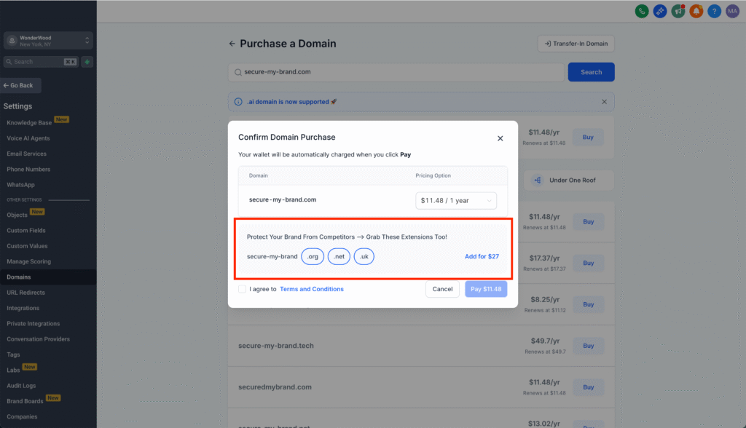This screenshot has width=746, height=428.
Task: Buy secure-my-brand.tech for $49.7/yr
Action: 589,346
